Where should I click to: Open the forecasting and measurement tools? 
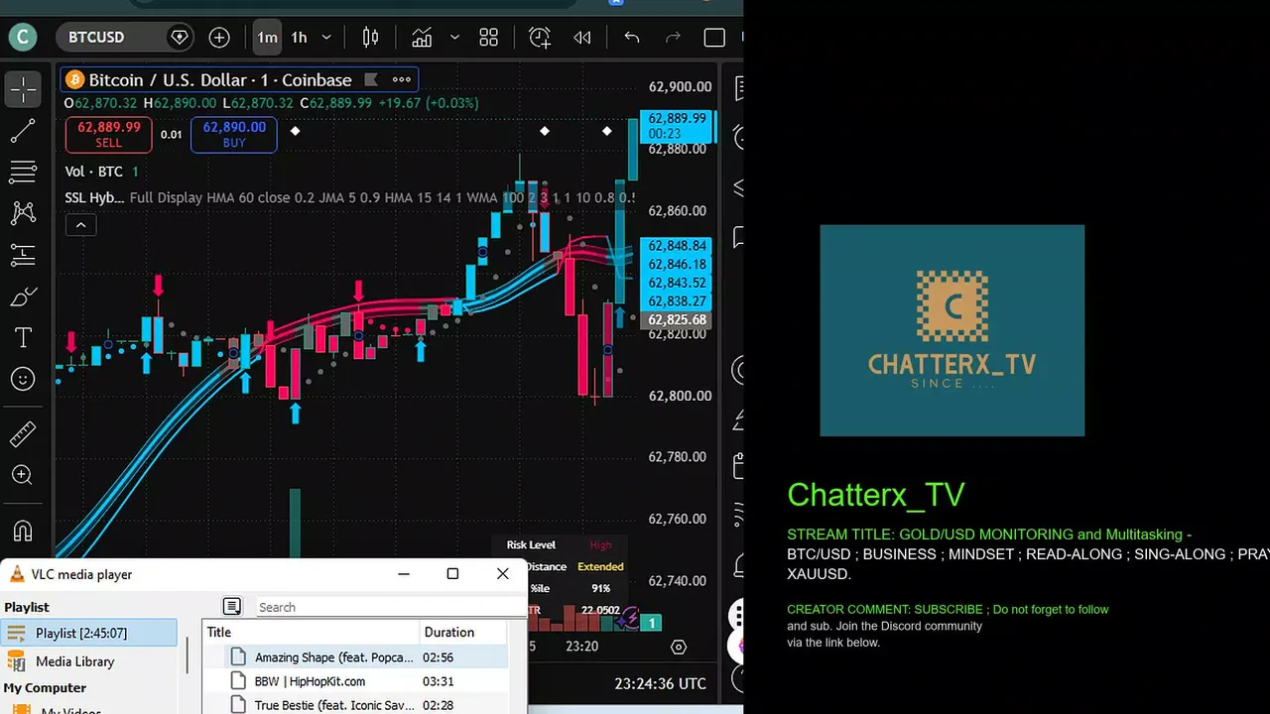(22, 255)
